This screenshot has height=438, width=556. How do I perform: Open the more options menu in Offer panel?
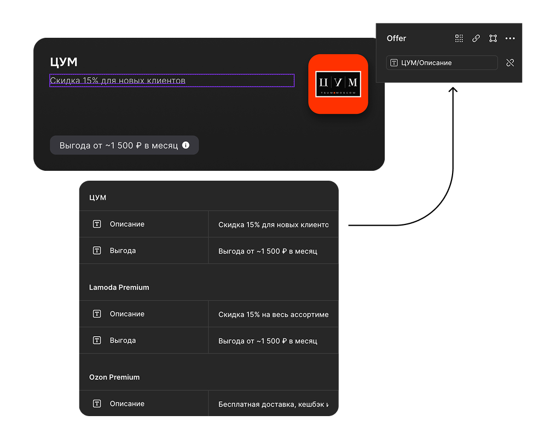click(x=510, y=38)
